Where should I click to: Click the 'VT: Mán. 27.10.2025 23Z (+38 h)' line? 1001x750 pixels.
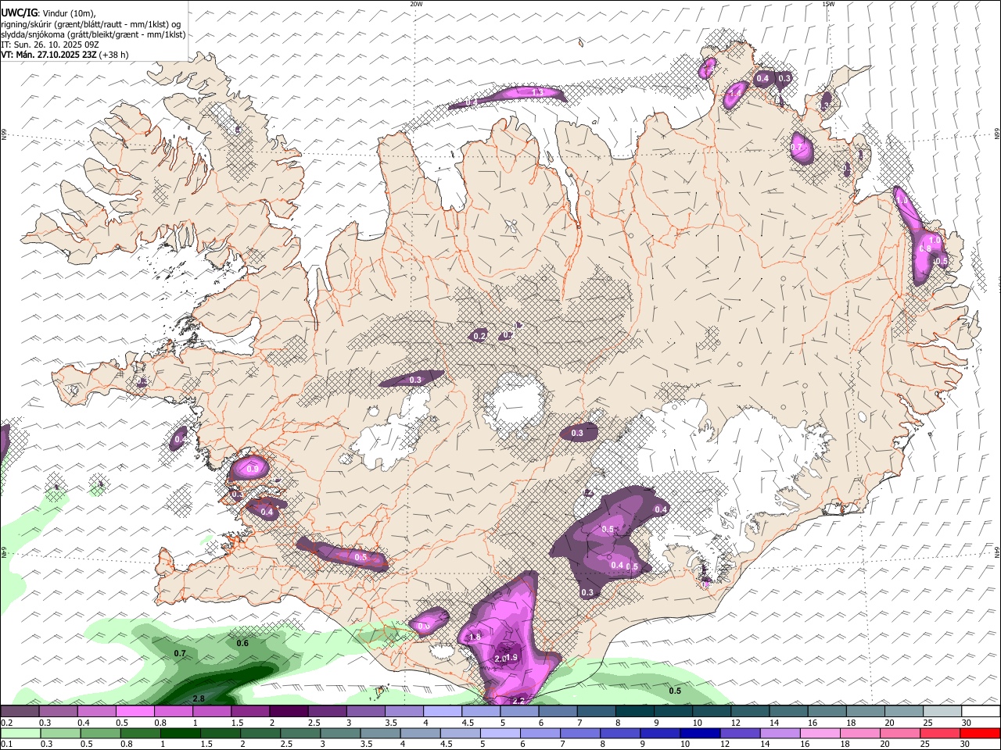65,55
